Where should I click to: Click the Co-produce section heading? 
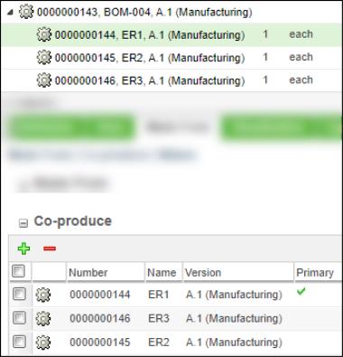tap(73, 221)
